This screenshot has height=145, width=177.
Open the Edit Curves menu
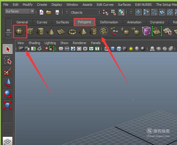pos(105,5)
